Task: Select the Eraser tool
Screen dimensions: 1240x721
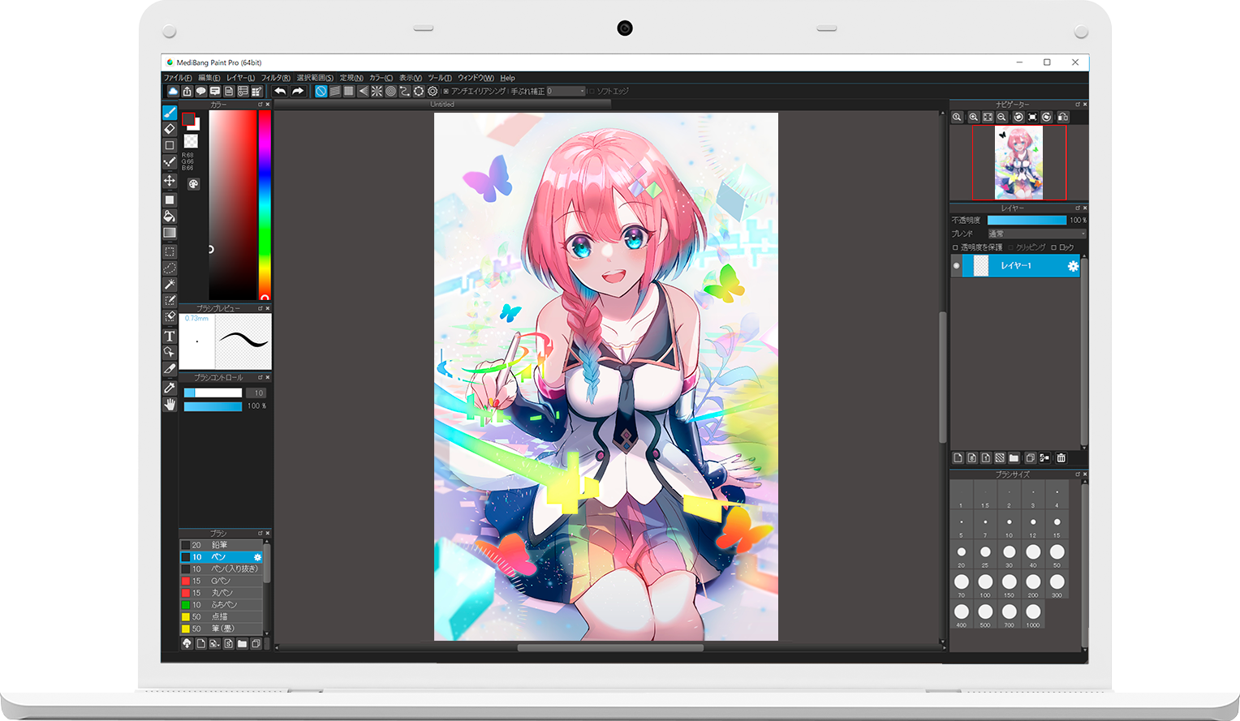Action: 170,129
